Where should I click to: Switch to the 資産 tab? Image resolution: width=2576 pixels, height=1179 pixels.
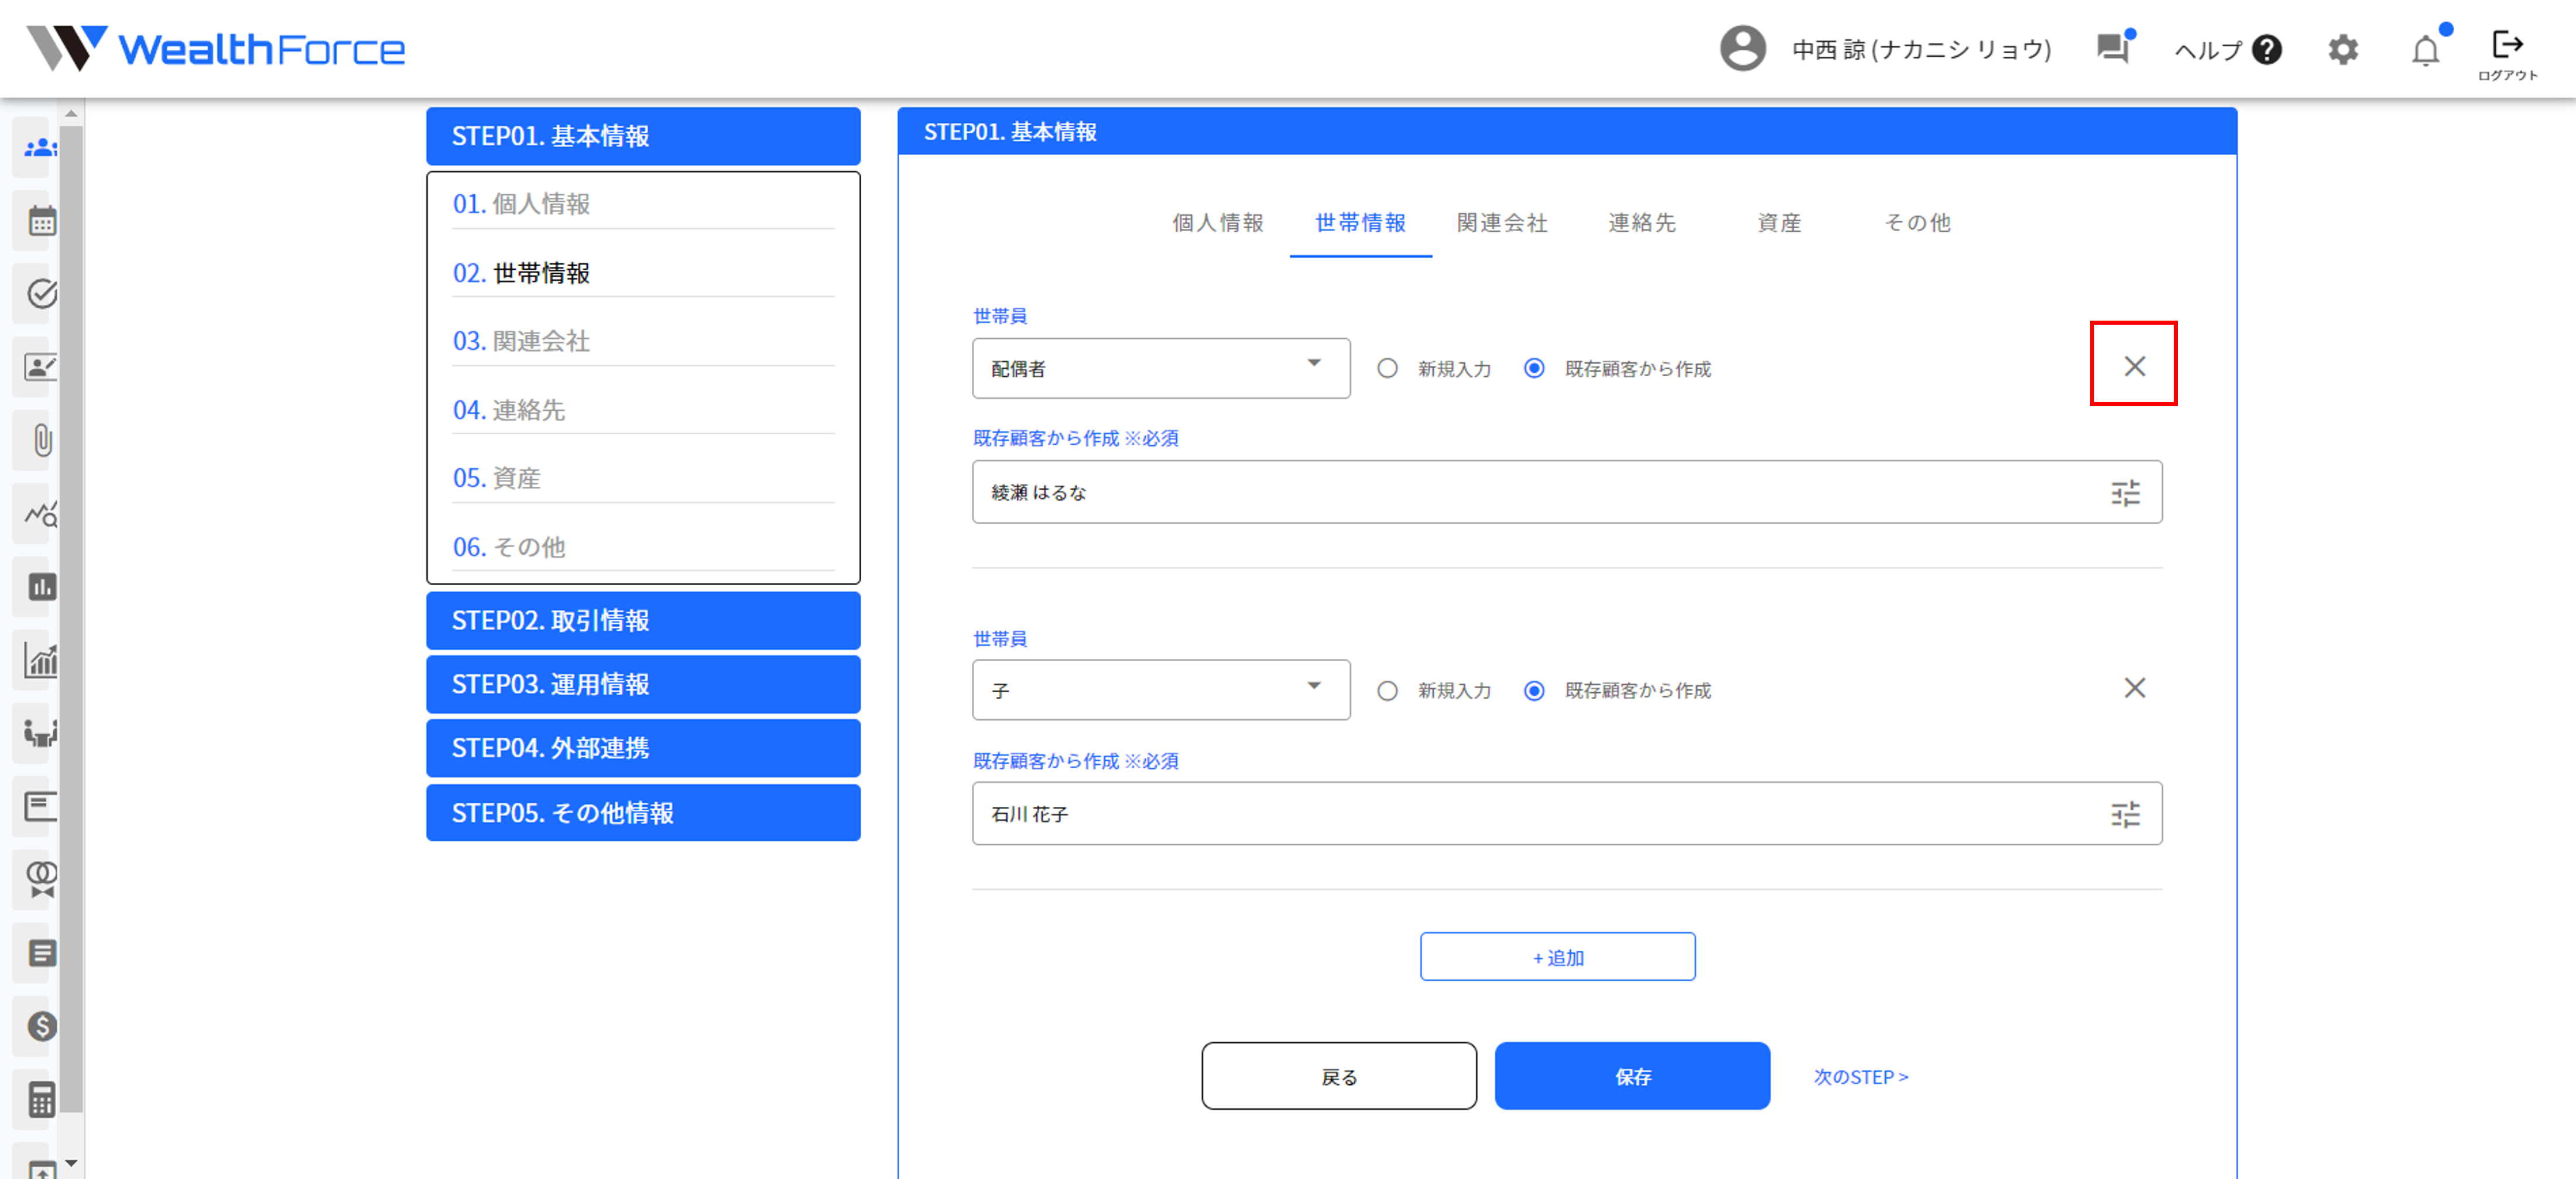[1779, 223]
